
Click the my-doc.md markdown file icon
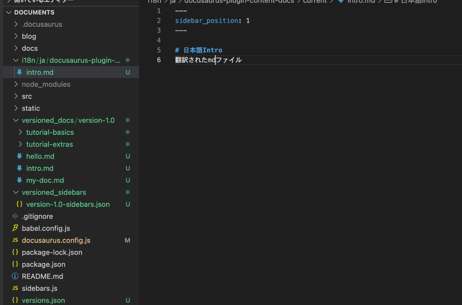(20, 180)
